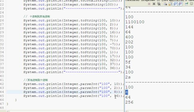
Task: Click line number 44 in the gutter
Action: click(x=2, y=92)
